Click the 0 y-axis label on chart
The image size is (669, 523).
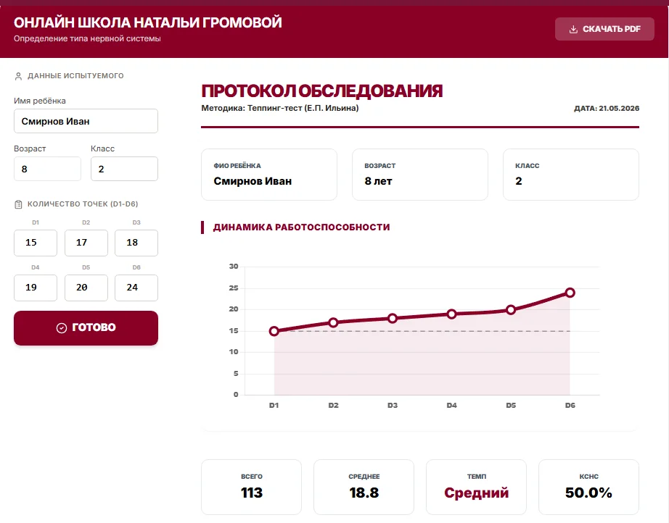click(x=236, y=395)
